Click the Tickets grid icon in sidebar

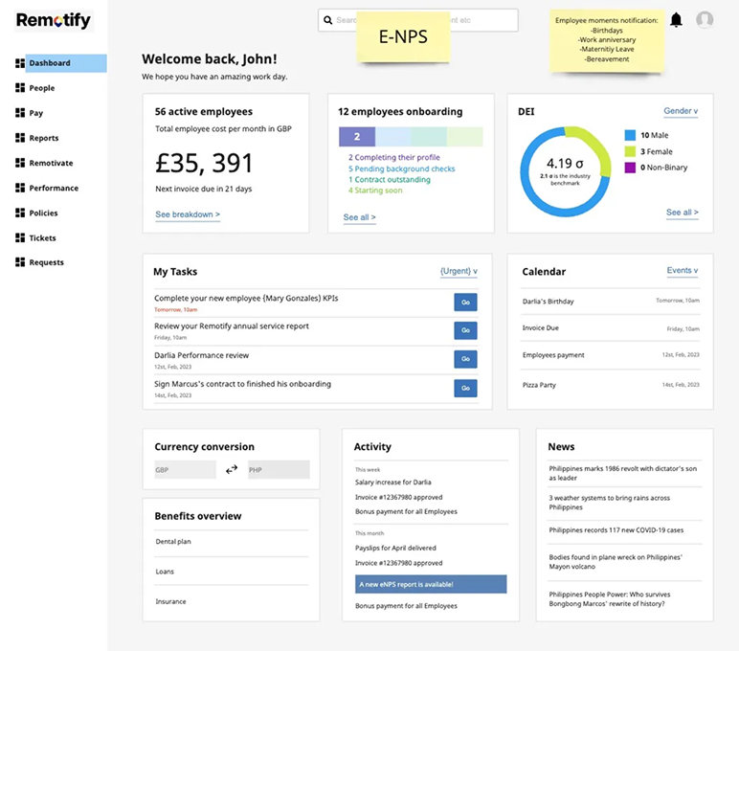[x=20, y=237]
